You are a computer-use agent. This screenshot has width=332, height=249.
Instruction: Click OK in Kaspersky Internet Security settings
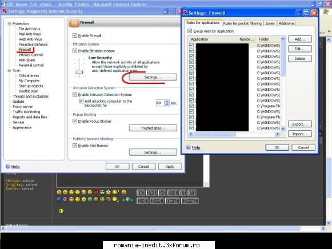point(117,167)
